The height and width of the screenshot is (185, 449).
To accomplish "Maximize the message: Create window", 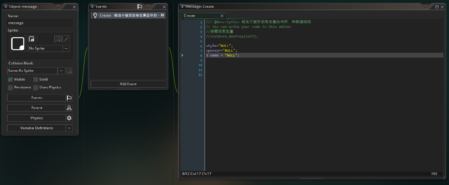I will [437, 6].
